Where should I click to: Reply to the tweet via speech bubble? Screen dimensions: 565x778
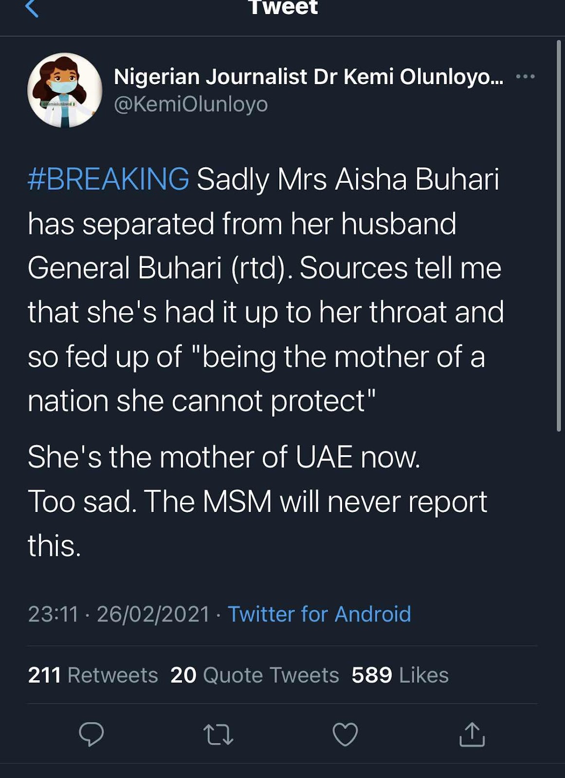pyautogui.click(x=91, y=734)
